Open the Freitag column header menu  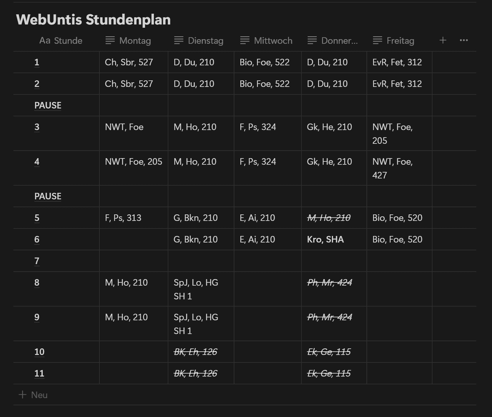400,41
